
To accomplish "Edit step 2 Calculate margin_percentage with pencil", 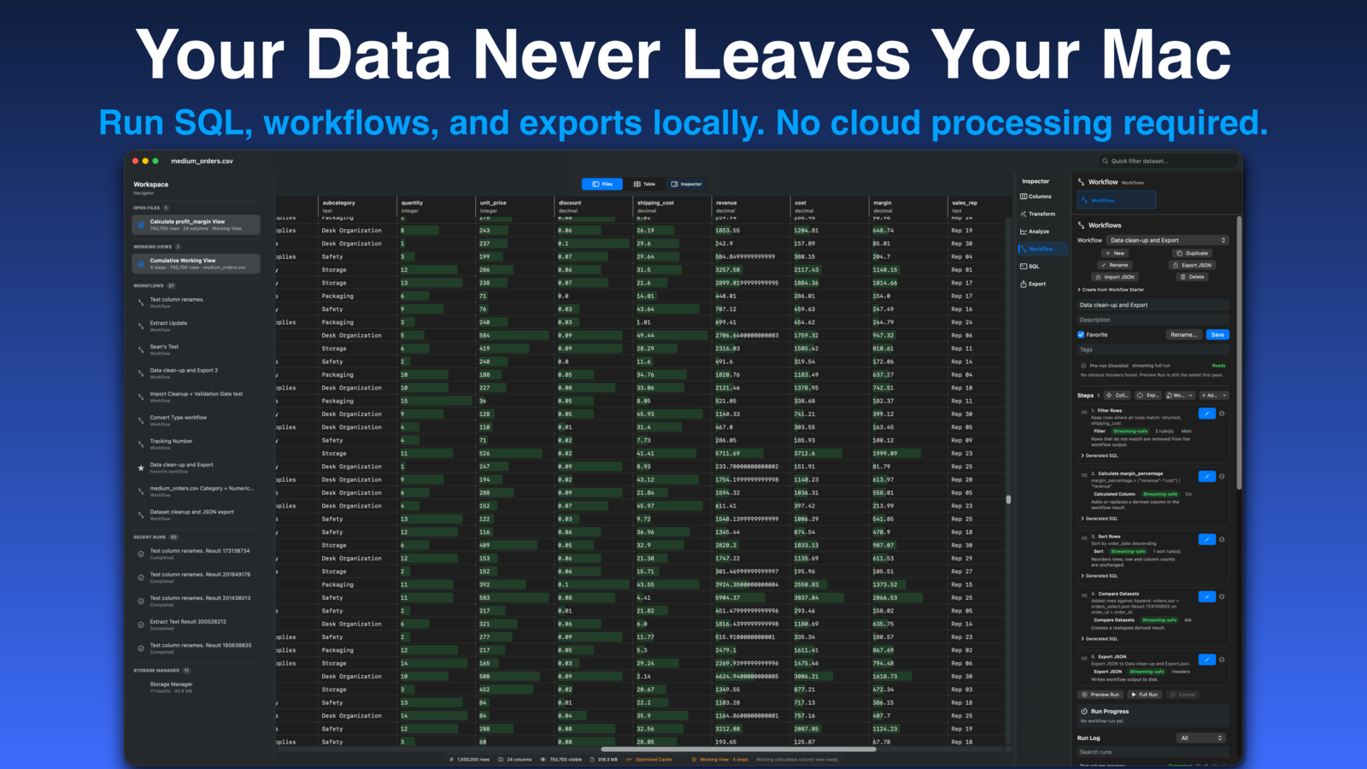I will (1206, 476).
